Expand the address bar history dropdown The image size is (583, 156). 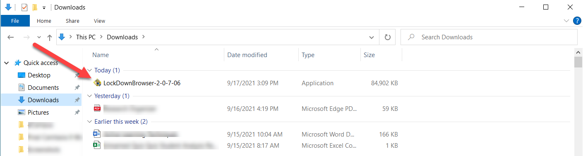(x=371, y=37)
